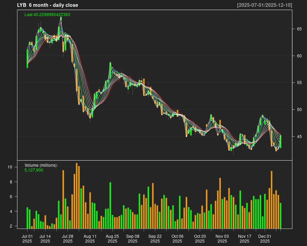Pick the Oct 06 2025 axis label
Viewport: 307px width, 246px height.
177,238
